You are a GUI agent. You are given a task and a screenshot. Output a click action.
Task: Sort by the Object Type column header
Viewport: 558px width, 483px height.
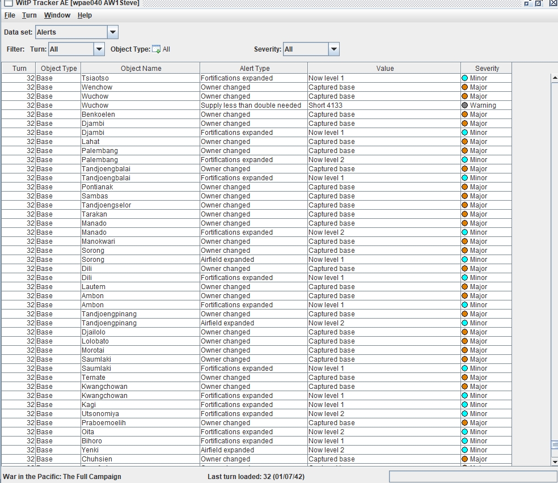(58, 68)
